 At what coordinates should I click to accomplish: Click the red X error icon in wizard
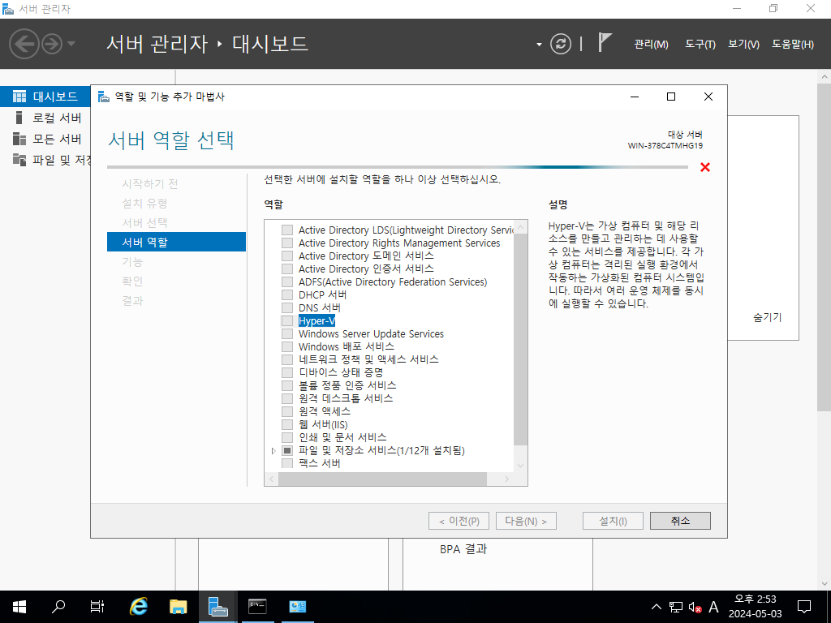coord(705,167)
